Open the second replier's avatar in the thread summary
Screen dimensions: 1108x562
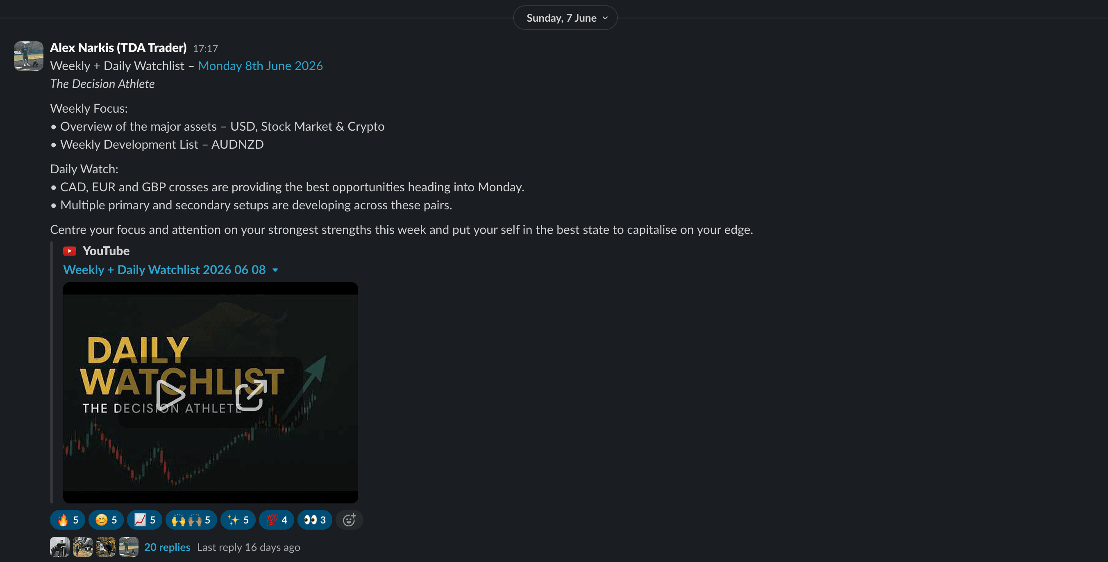[83, 547]
